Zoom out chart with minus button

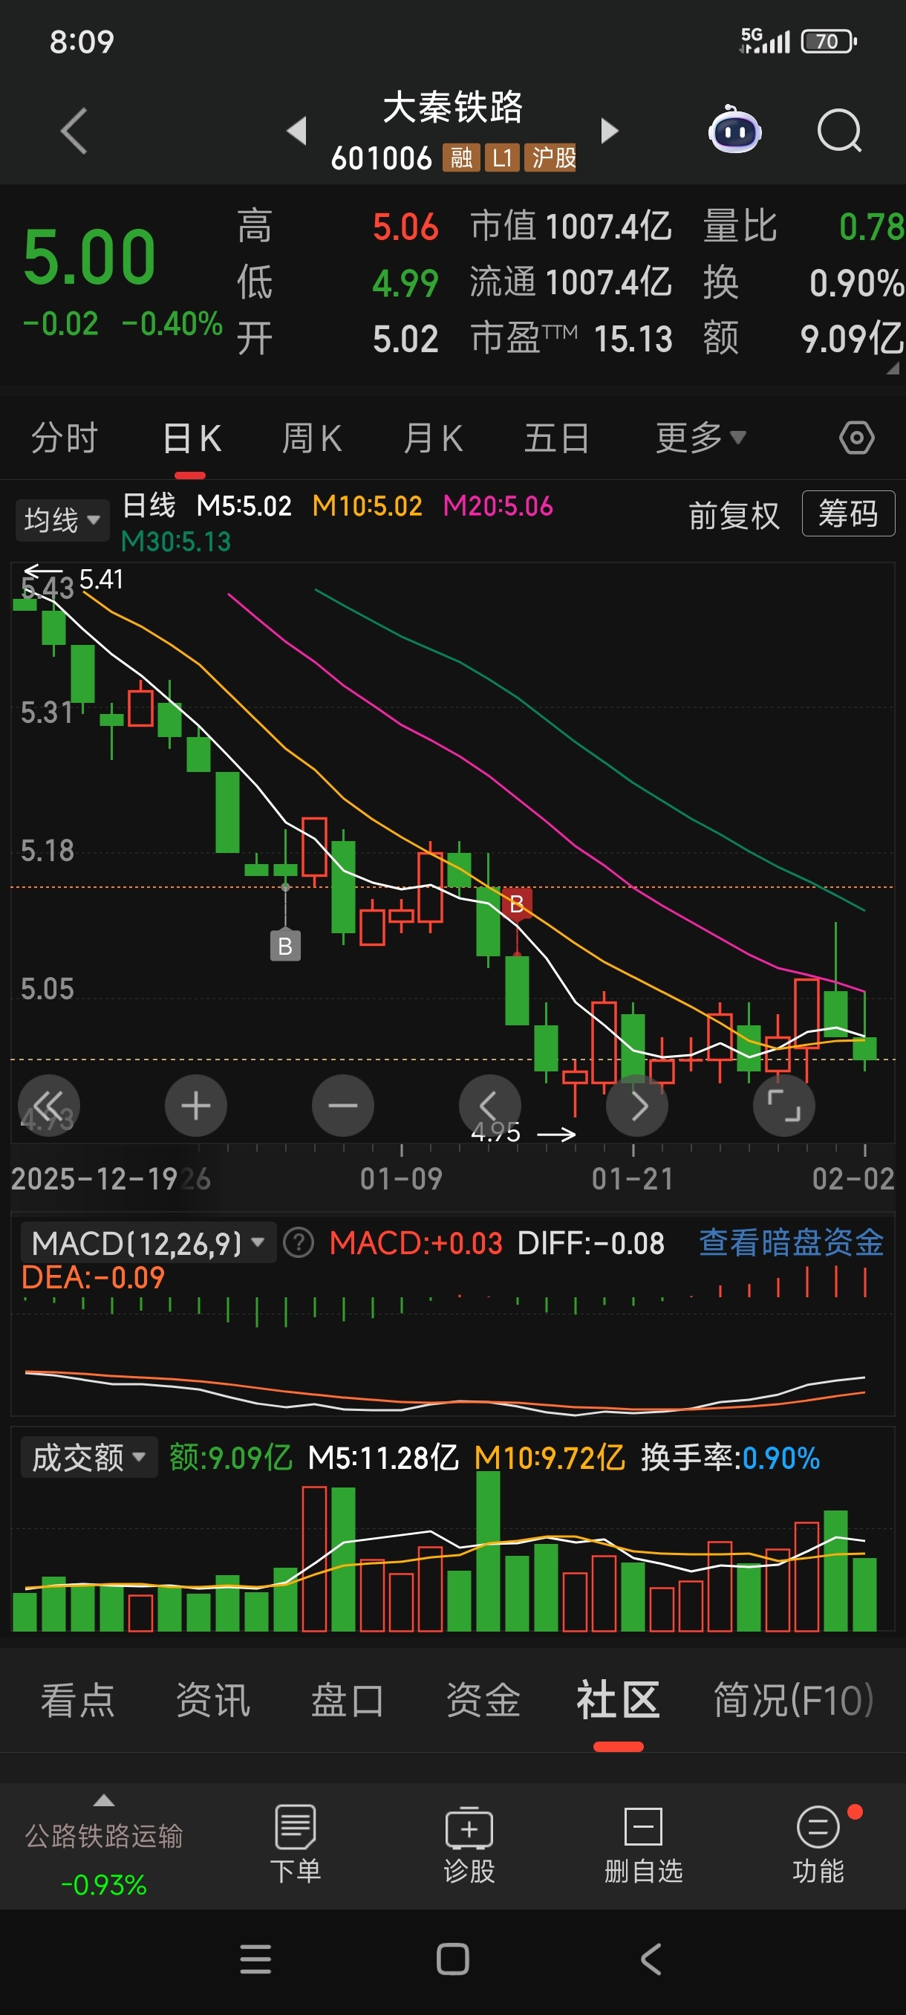(342, 1106)
